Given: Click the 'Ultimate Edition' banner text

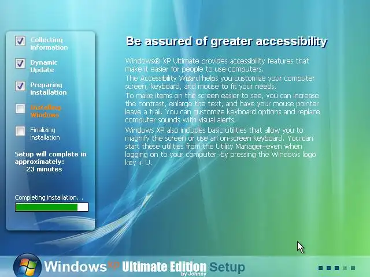Looking at the screenshot, I should (164, 267).
